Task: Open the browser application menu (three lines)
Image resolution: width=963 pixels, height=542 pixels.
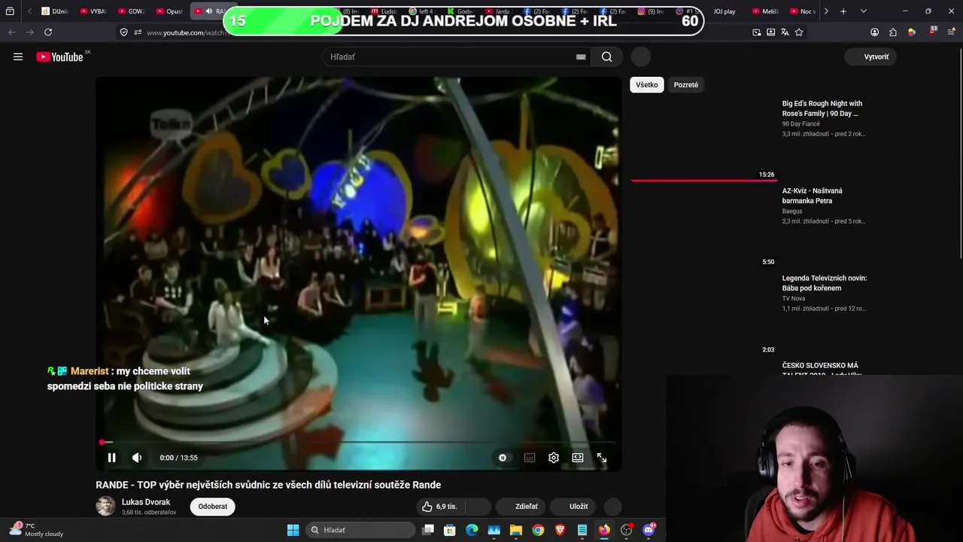Action: click(x=952, y=32)
